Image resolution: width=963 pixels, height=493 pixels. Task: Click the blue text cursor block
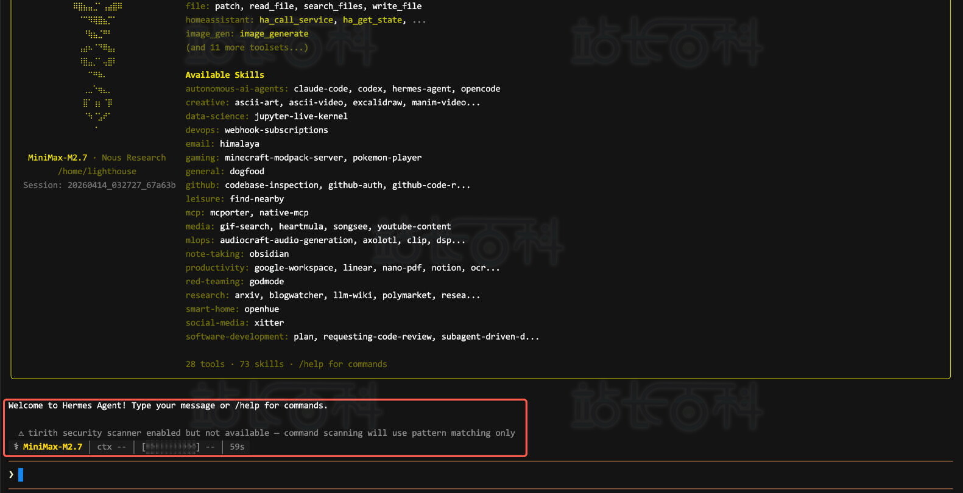tap(21, 475)
